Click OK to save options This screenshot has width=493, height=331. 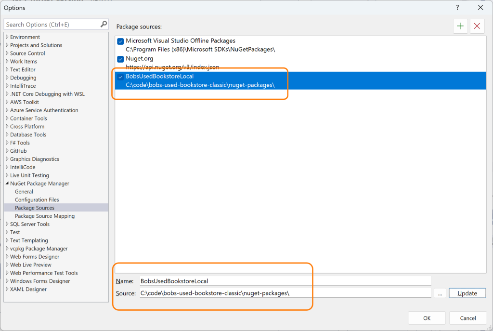427,318
